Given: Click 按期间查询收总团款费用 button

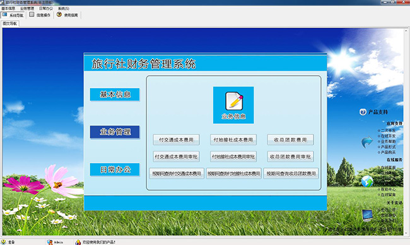Looking at the screenshot, I should click(291, 173).
